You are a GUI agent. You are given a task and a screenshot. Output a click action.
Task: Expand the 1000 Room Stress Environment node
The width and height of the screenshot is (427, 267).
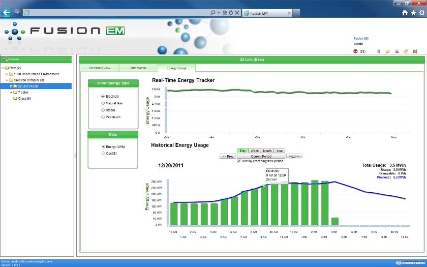point(7,74)
